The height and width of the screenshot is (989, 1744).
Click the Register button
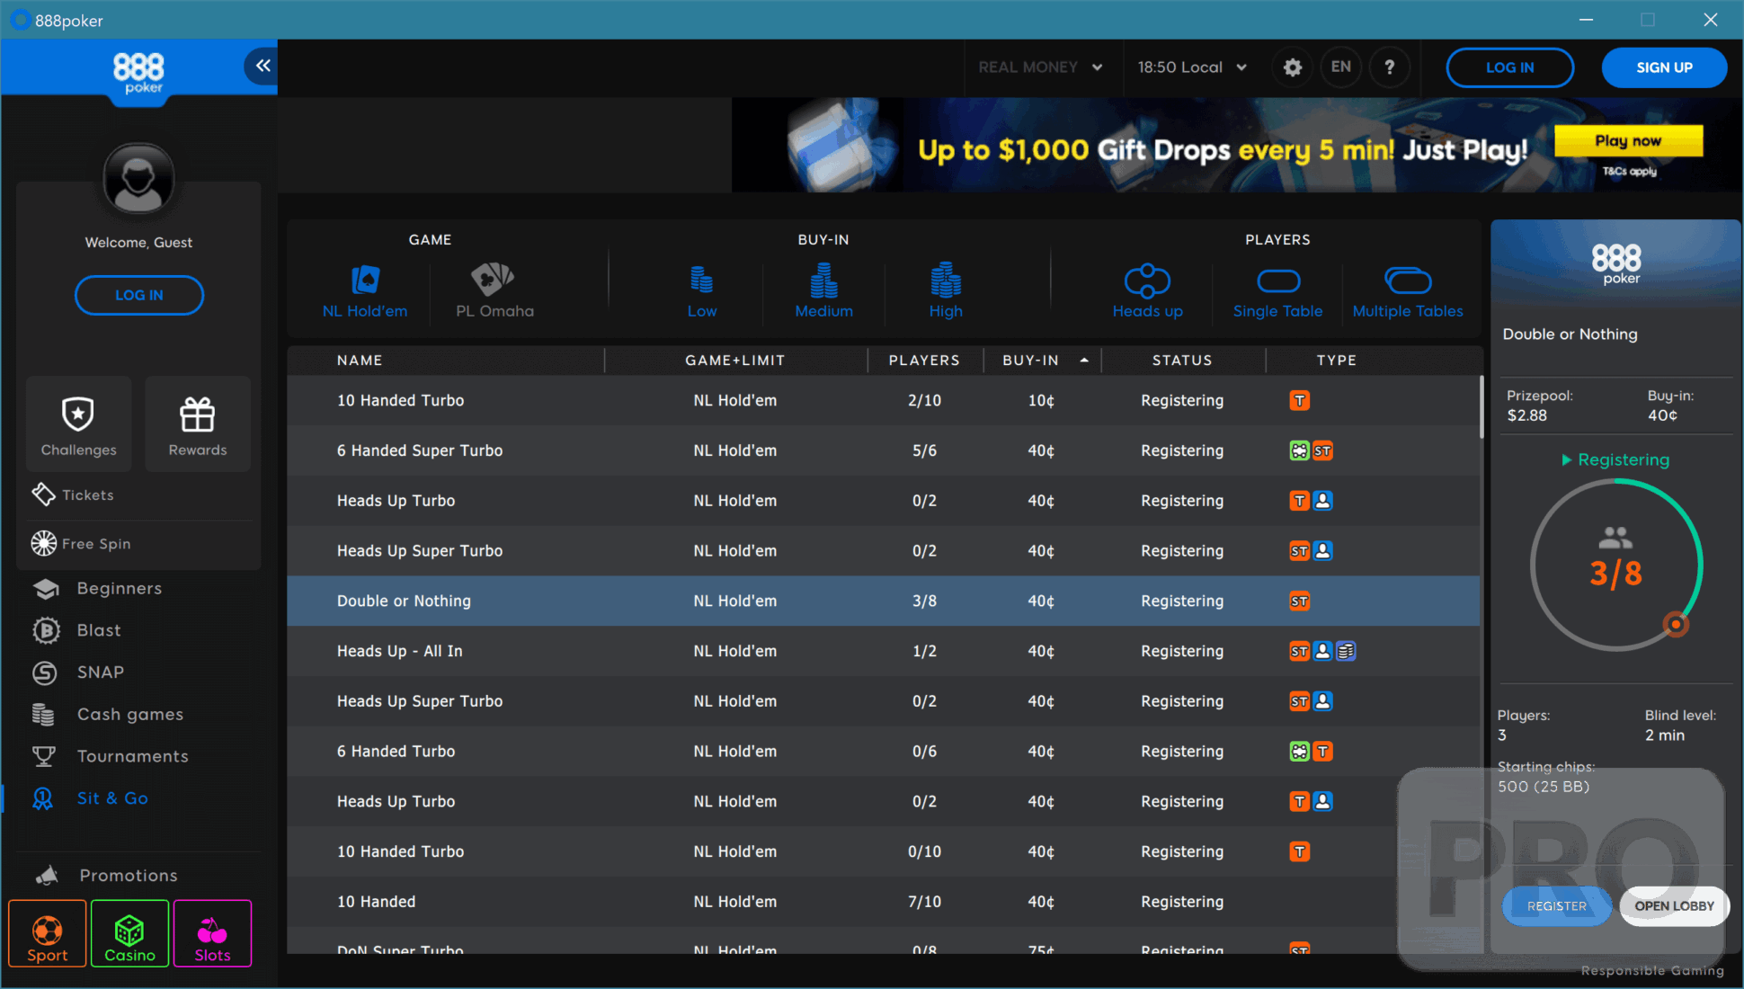point(1556,906)
